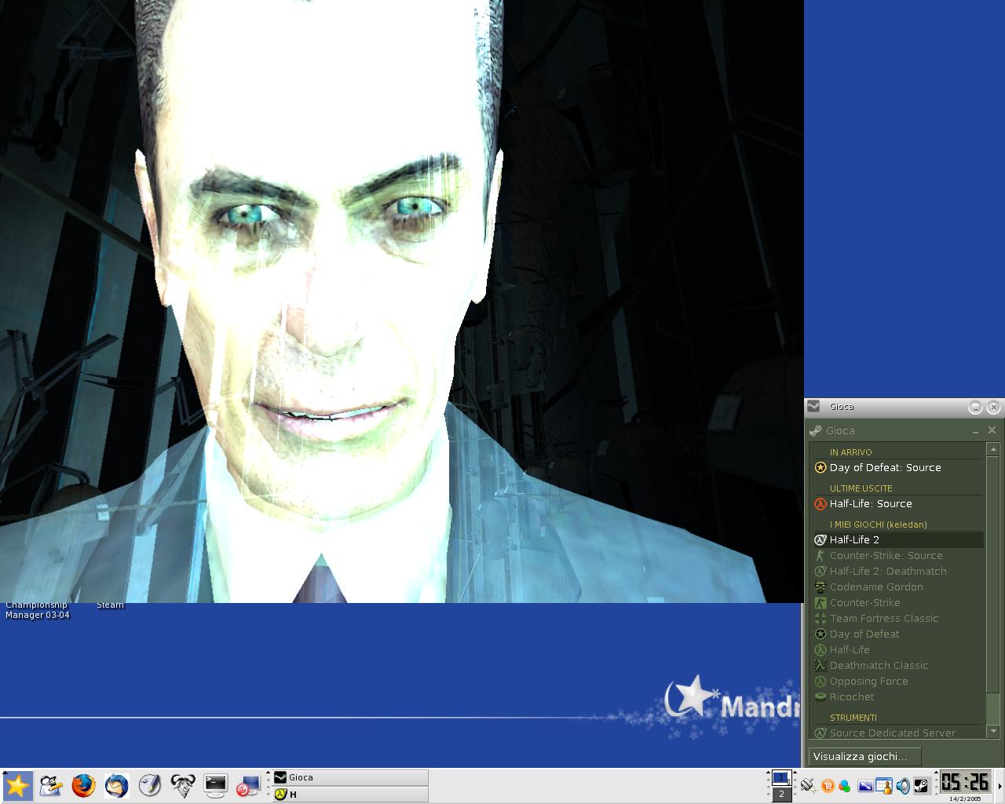Click the GNU head launcher icon
Image resolution: width=1005 pixels, height=804 pixels.
(183, 785)
